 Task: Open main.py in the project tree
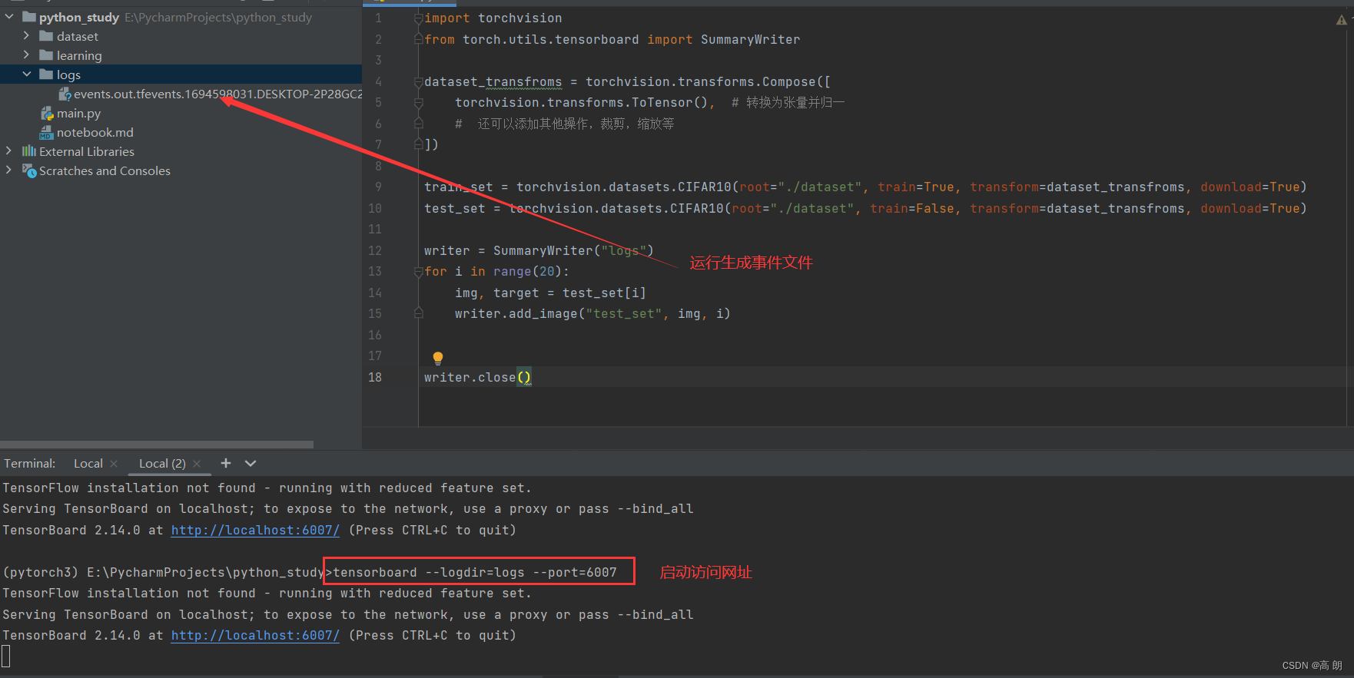78,113
